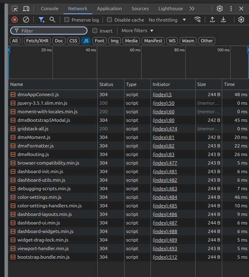Screen dimensions: 249x277
Task: Tick the Invert filter checkbox
Action: pyautogui.click(x=95, y=31)
